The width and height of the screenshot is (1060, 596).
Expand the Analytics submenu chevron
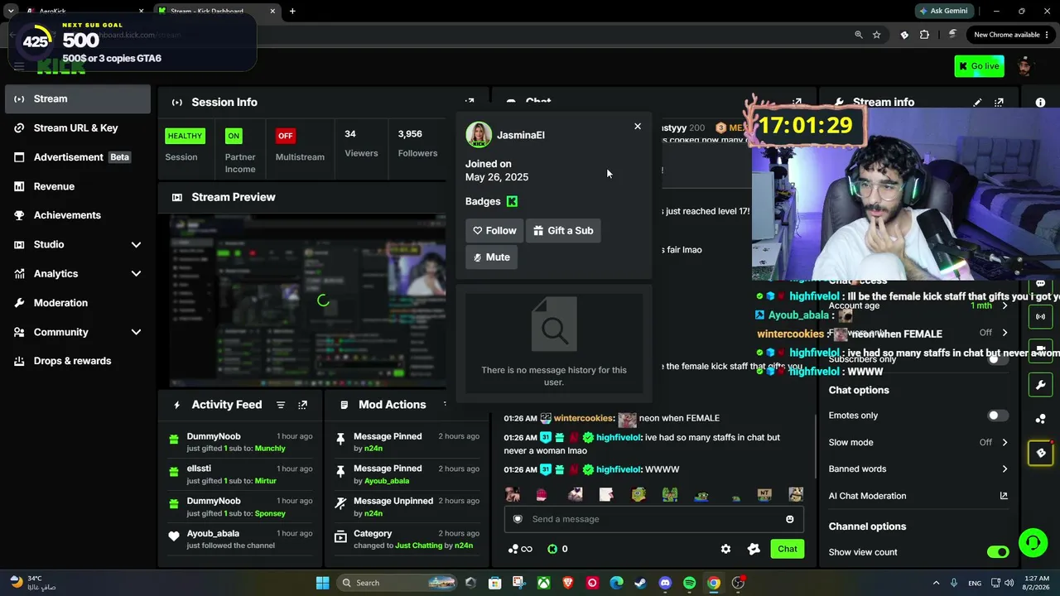[136, 274]
